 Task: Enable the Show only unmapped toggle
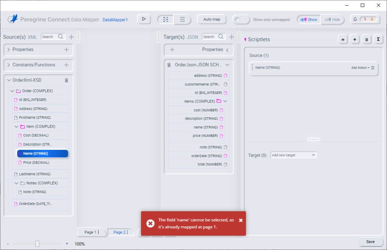click(241, 19)
